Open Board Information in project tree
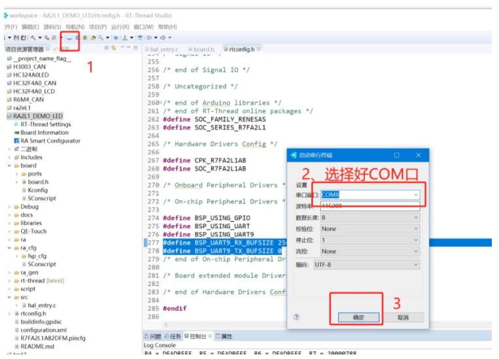The height and width of the screenshot is (359, 499). pyautogui.click(x=41, y=132)
